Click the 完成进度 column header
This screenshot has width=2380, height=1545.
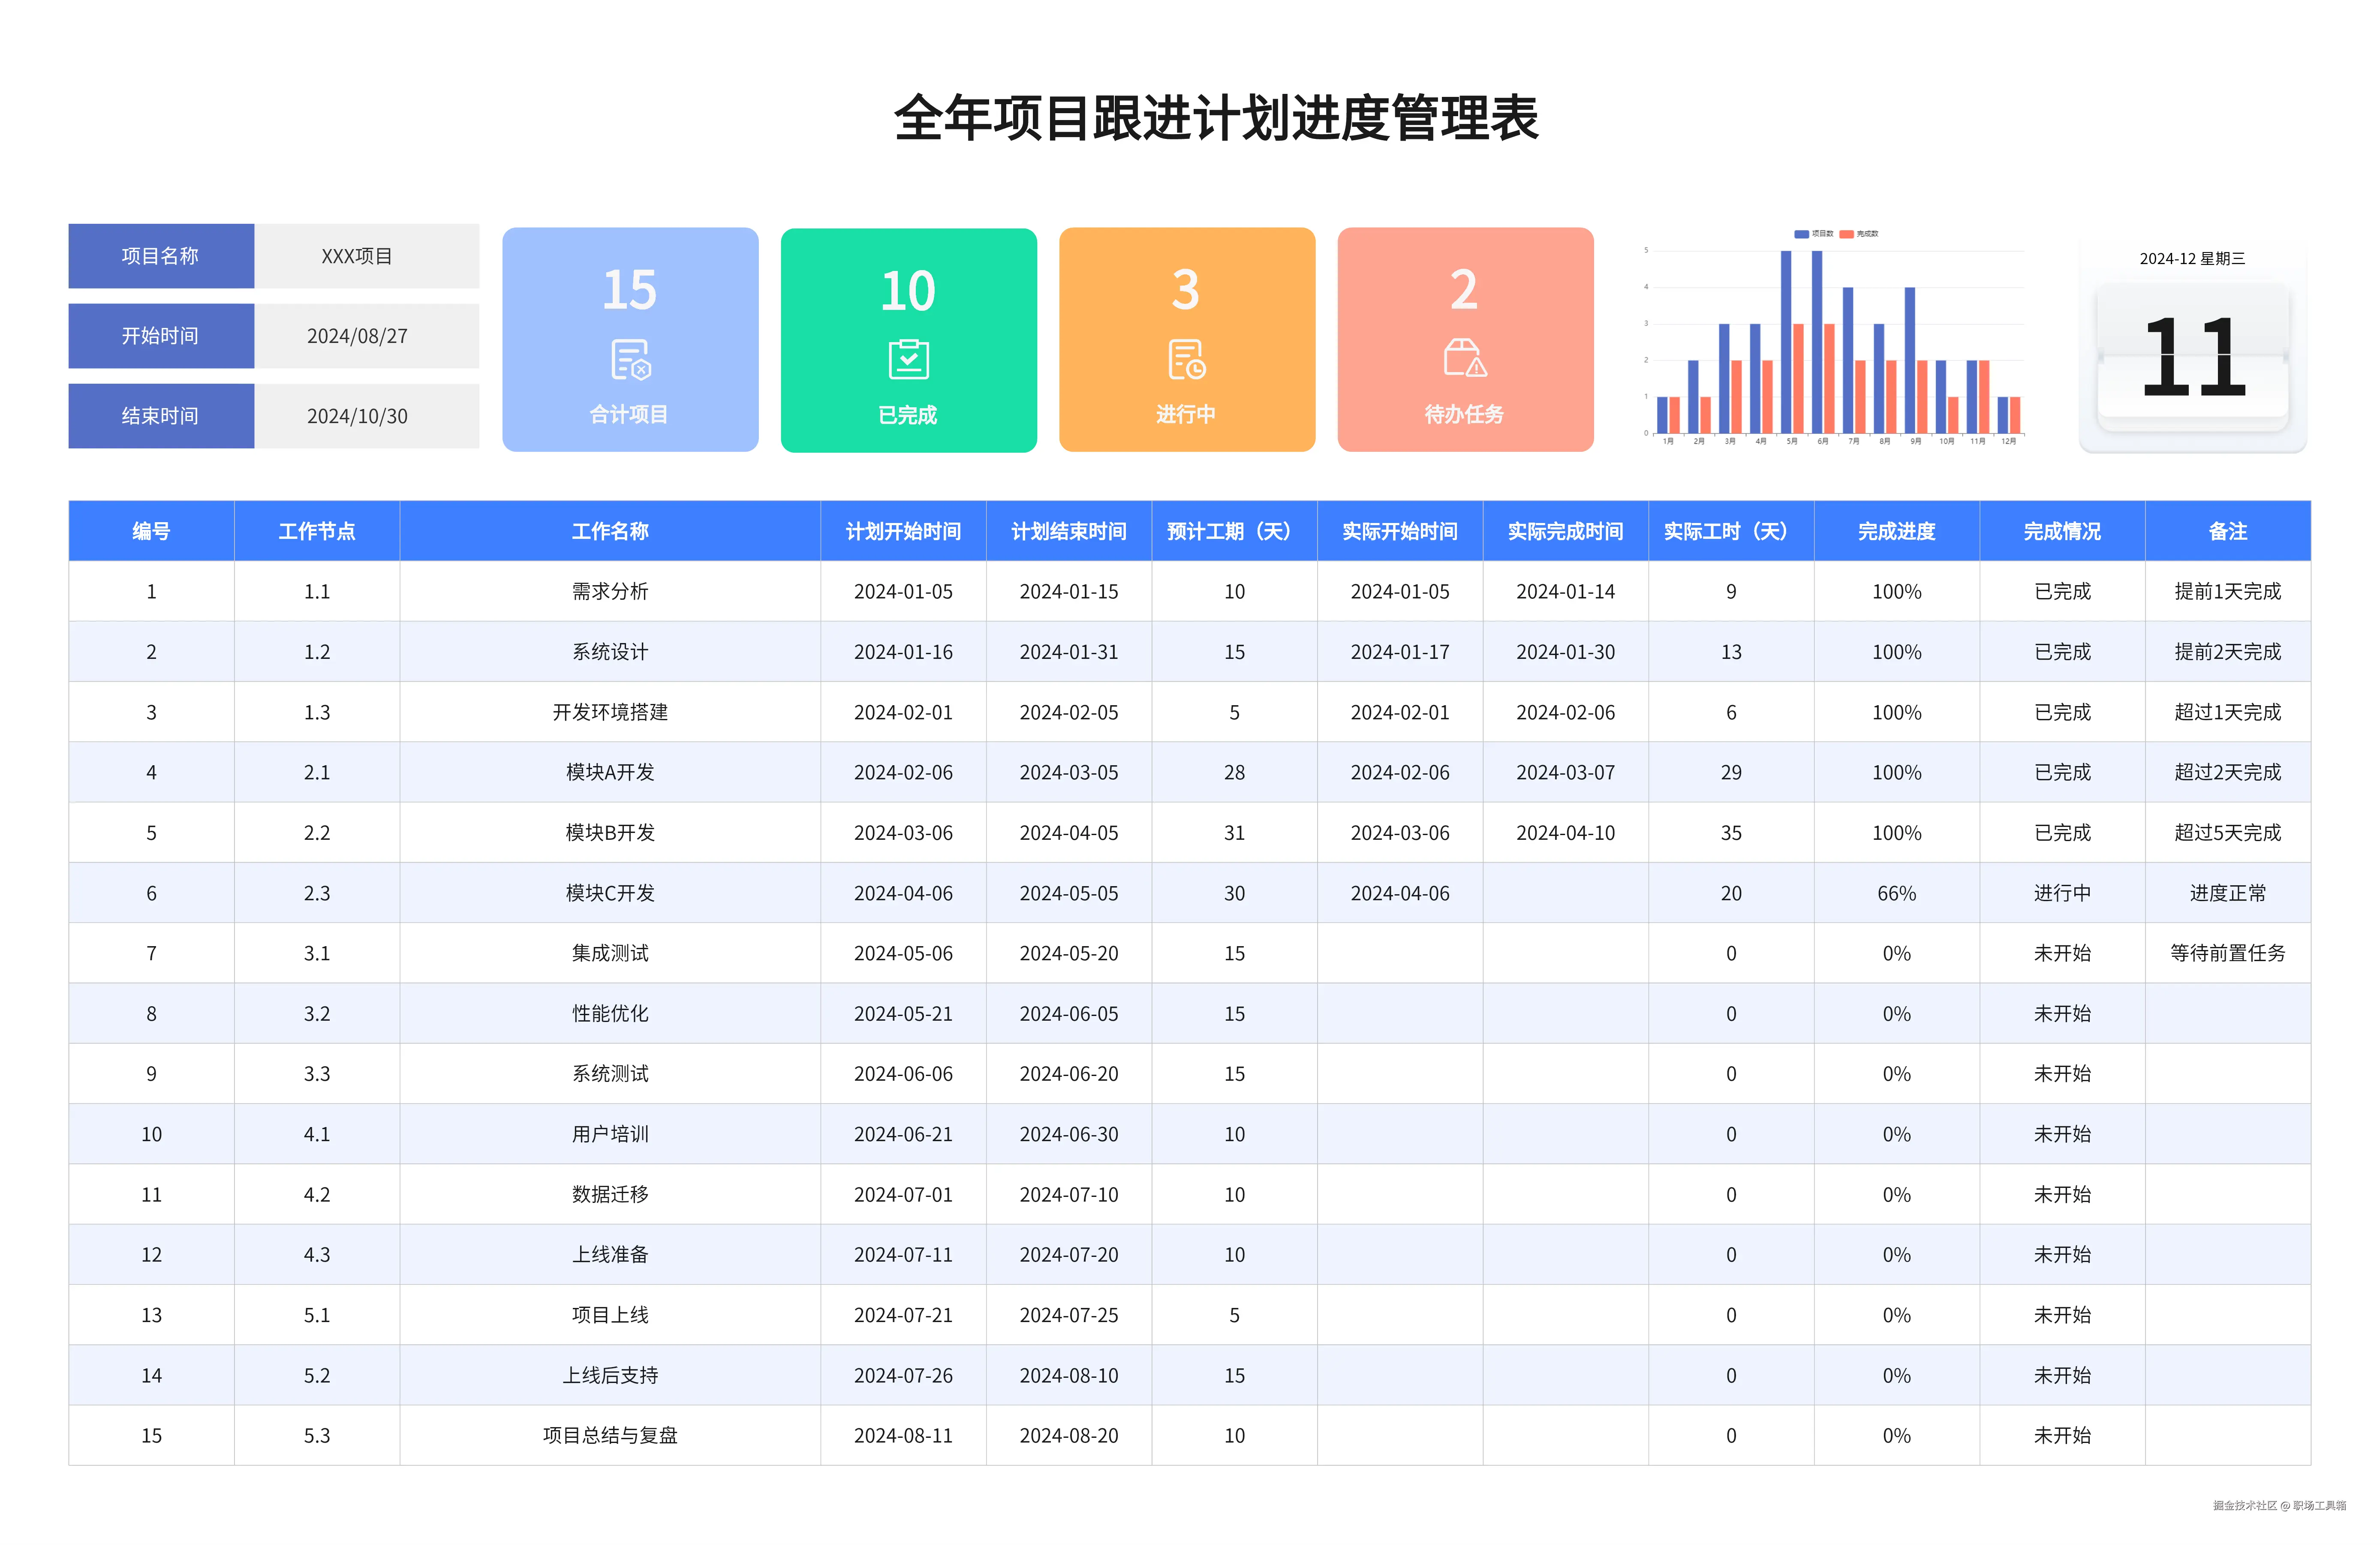coord(1896,531)
